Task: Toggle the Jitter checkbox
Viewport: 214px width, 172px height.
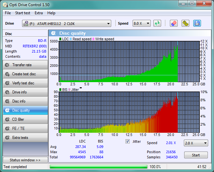Action: tap(128, 141)
